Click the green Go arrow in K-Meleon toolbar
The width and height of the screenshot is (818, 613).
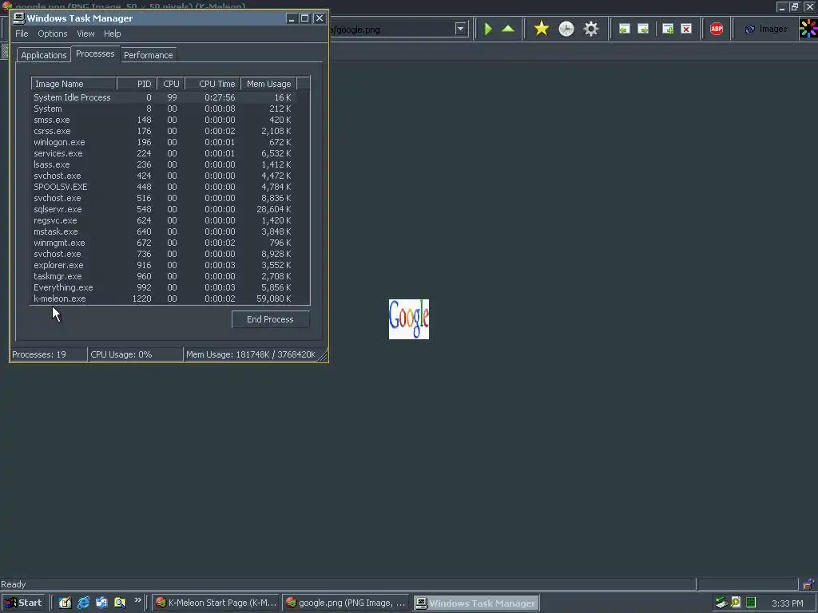pos(488,29)
